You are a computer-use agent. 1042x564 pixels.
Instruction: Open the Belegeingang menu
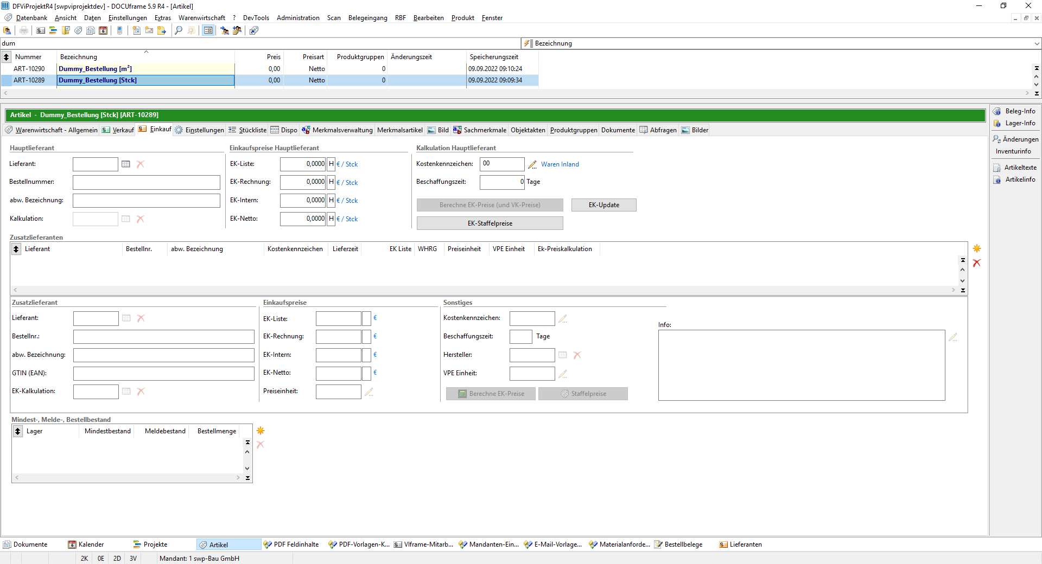tap(368, 18)
